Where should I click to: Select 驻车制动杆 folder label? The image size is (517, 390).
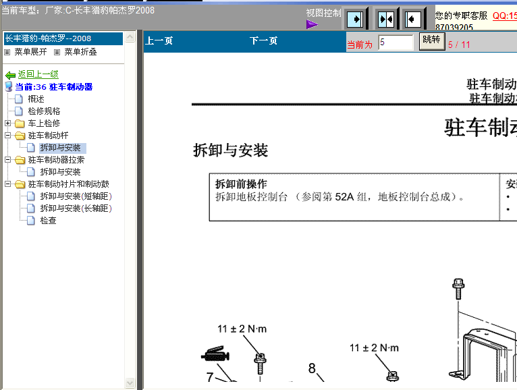click(x=48, y=136)
